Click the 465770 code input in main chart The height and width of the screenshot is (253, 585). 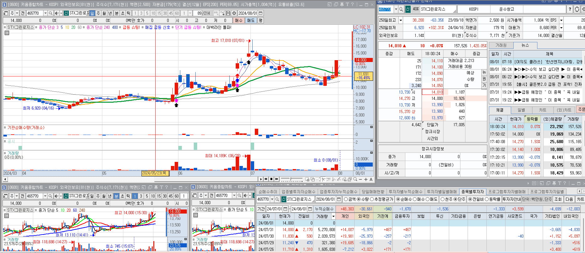[x=34, y=13]
